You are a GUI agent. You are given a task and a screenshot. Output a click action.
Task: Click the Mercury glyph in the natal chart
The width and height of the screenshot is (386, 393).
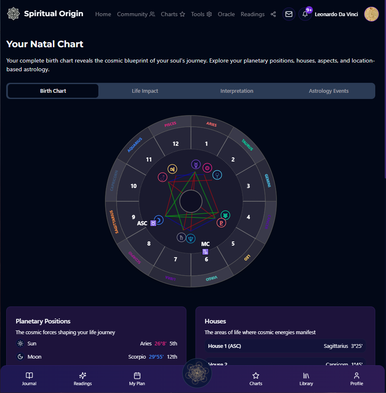[195, 164]
